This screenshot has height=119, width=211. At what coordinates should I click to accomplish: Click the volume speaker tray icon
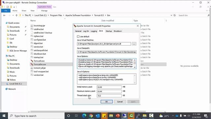pos(189,116)
